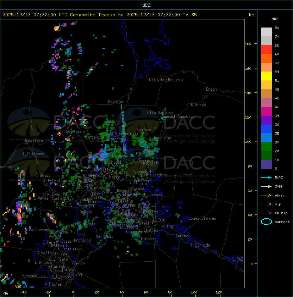Pick the slate 5-10 dBZ swatch
This screenshot has height=297, width=293.
[x=266, y=164]
